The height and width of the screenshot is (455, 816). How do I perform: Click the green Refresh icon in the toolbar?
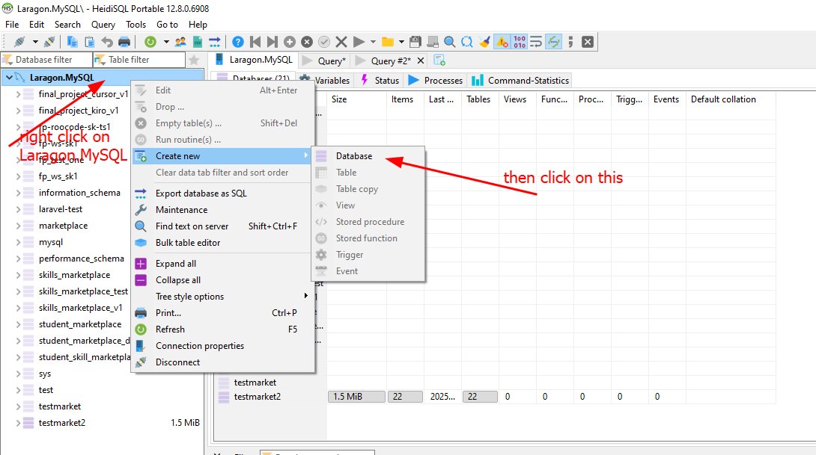(x=150, y=42)
